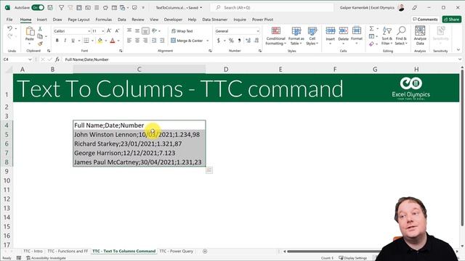Toggle Underline formatting

tap(73, 41)
